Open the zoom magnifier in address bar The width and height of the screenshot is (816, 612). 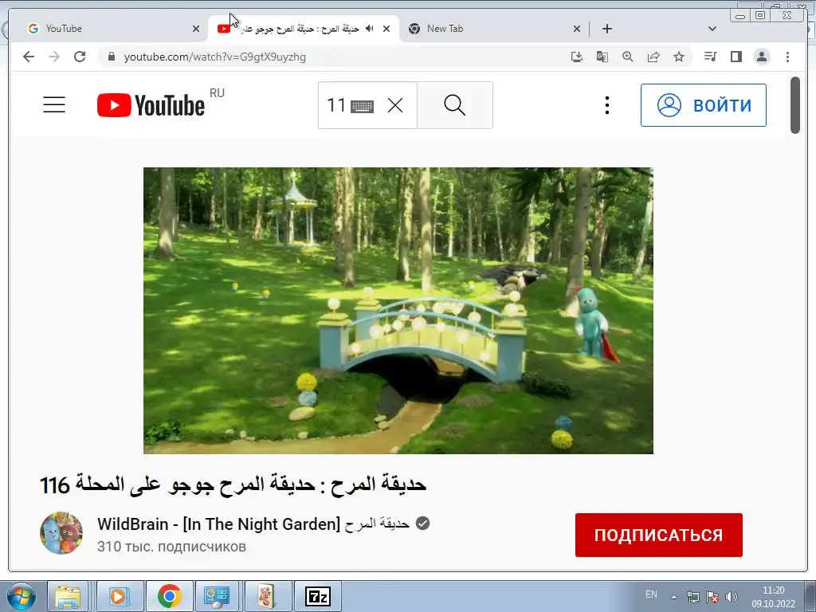(x=628, y=57)
